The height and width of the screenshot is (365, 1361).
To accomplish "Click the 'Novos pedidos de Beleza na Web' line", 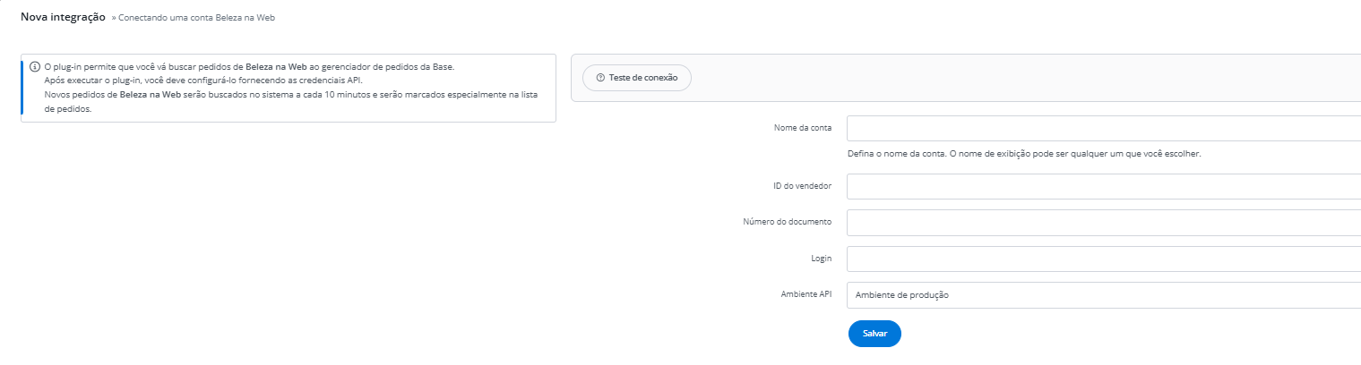I will (x=296, y=95).
